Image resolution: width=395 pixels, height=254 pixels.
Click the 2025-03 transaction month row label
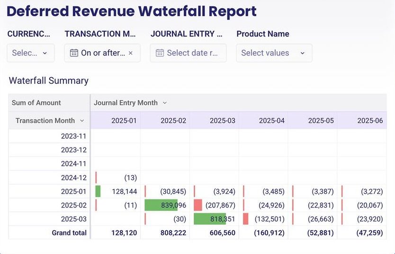click(73, 219)
